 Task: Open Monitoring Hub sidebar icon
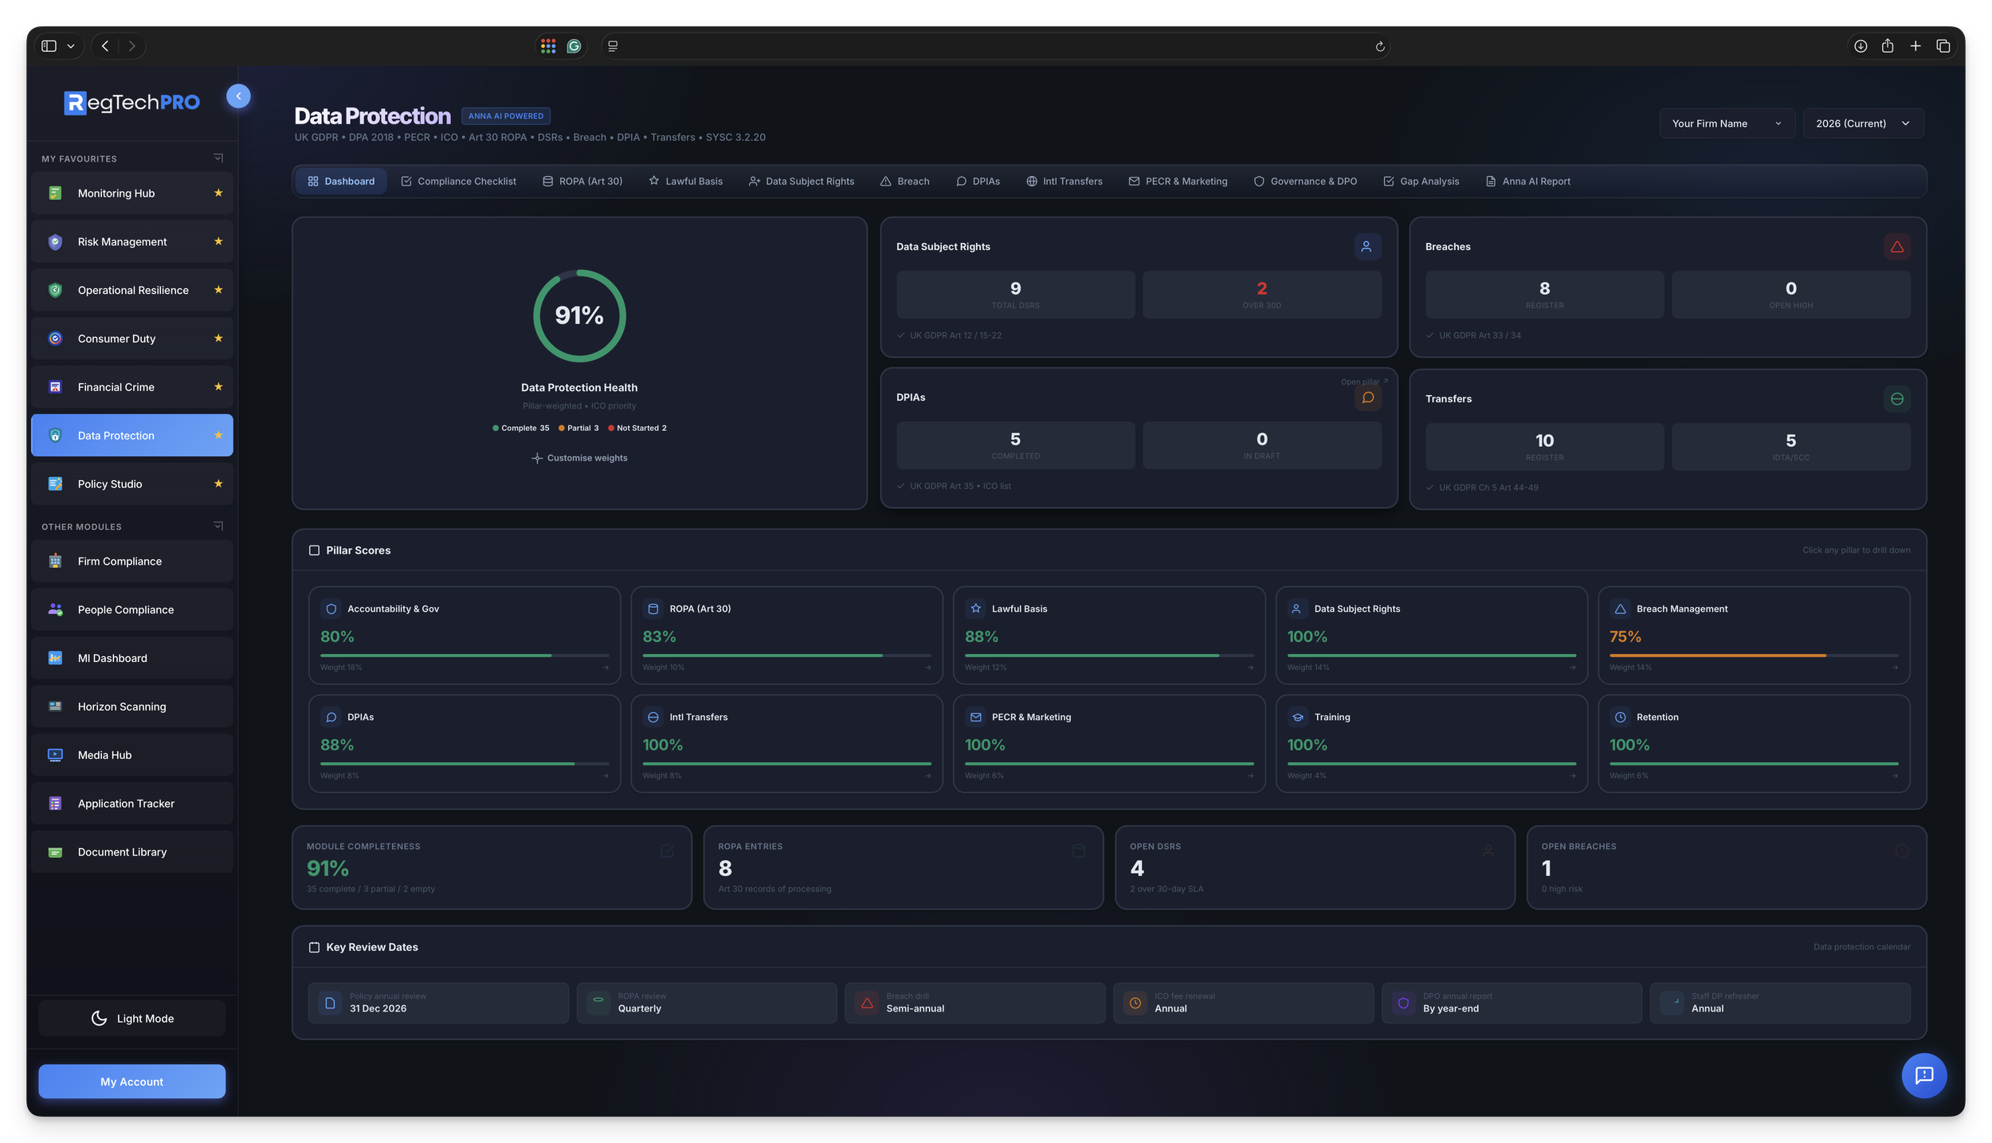[55, 193]
